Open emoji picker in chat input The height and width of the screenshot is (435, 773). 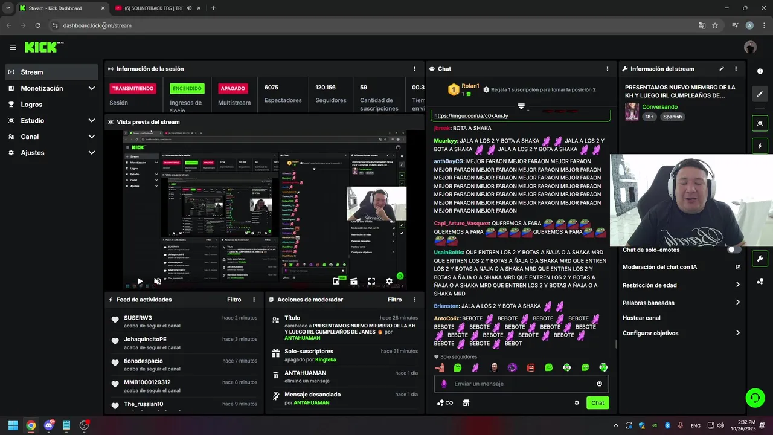(x=599, y=384)
